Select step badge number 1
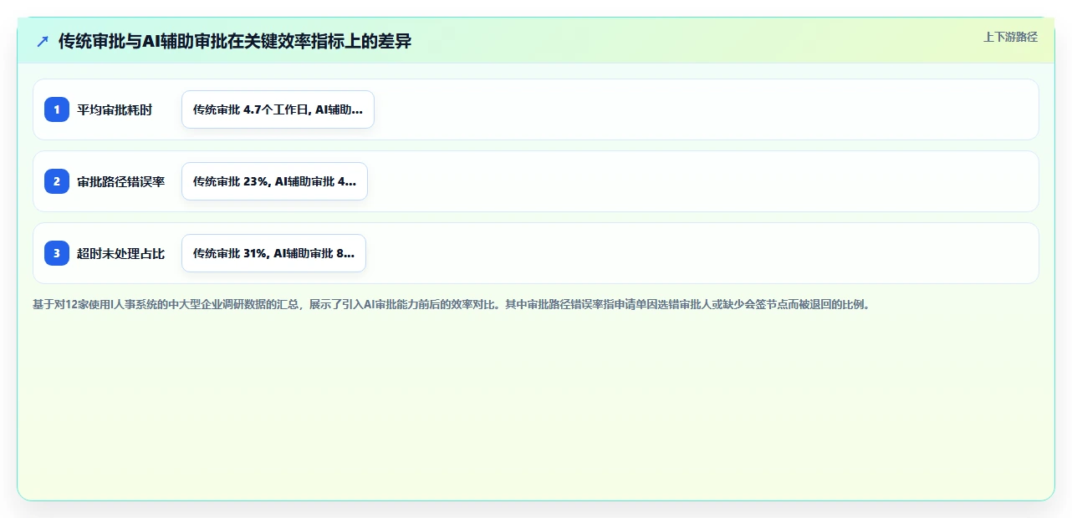Screen dimensions: 1072x518 tap(57, 109)
